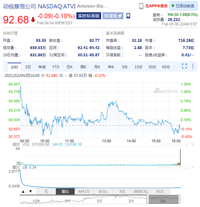The height and width of the screenshot is (207, 200).
Task: Click the up arrow beside the 成交 volume panel
Action: pos(187,145)
